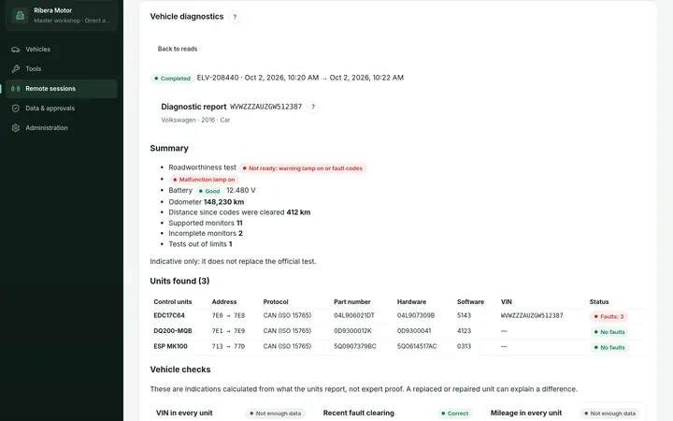Click 'Correct' badge for Recent fault clearing
The width and height of the screenshot is (673, 421).
click(455, 414)
